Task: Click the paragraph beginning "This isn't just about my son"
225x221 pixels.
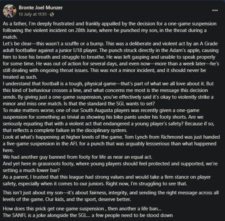Action: click(111, 196)
